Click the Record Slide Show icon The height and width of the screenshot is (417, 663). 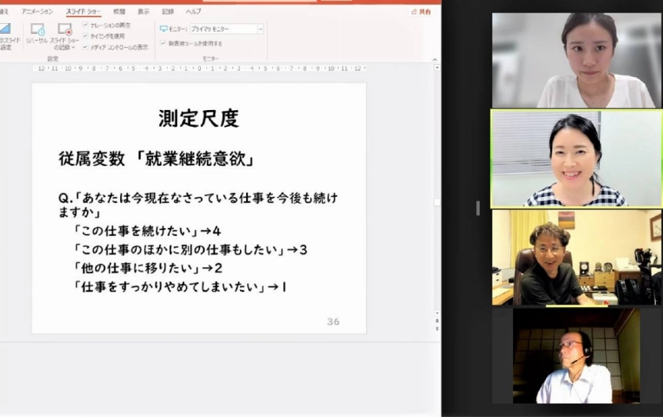pos(64,30)
